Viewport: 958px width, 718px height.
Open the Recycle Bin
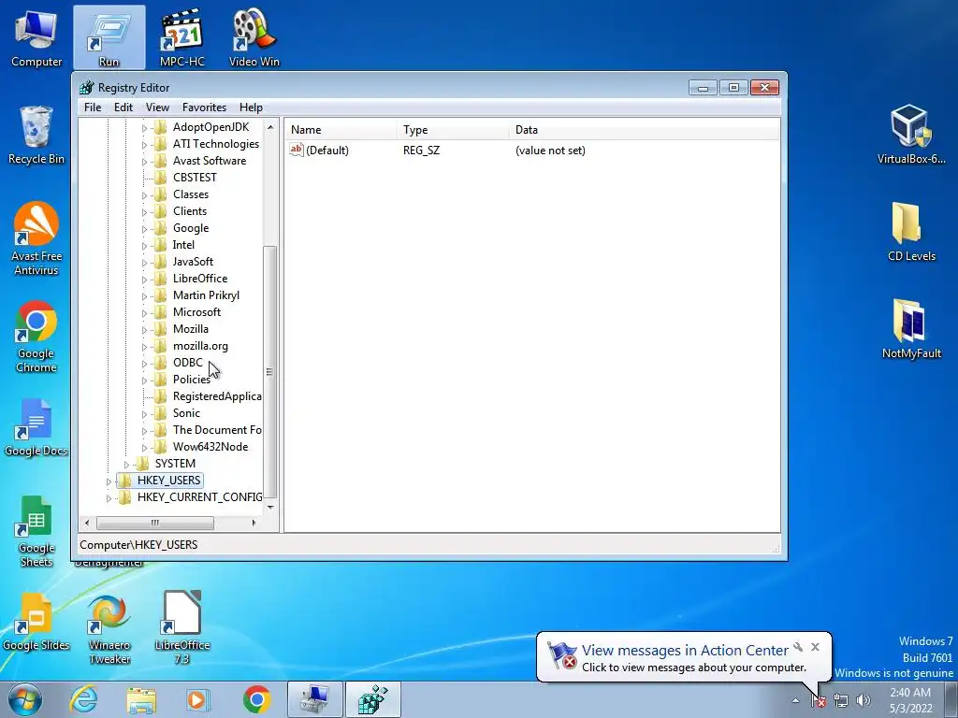(x=36, y=136)
